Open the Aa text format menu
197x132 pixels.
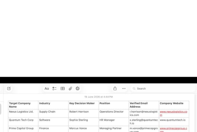(x=47, y=89)
